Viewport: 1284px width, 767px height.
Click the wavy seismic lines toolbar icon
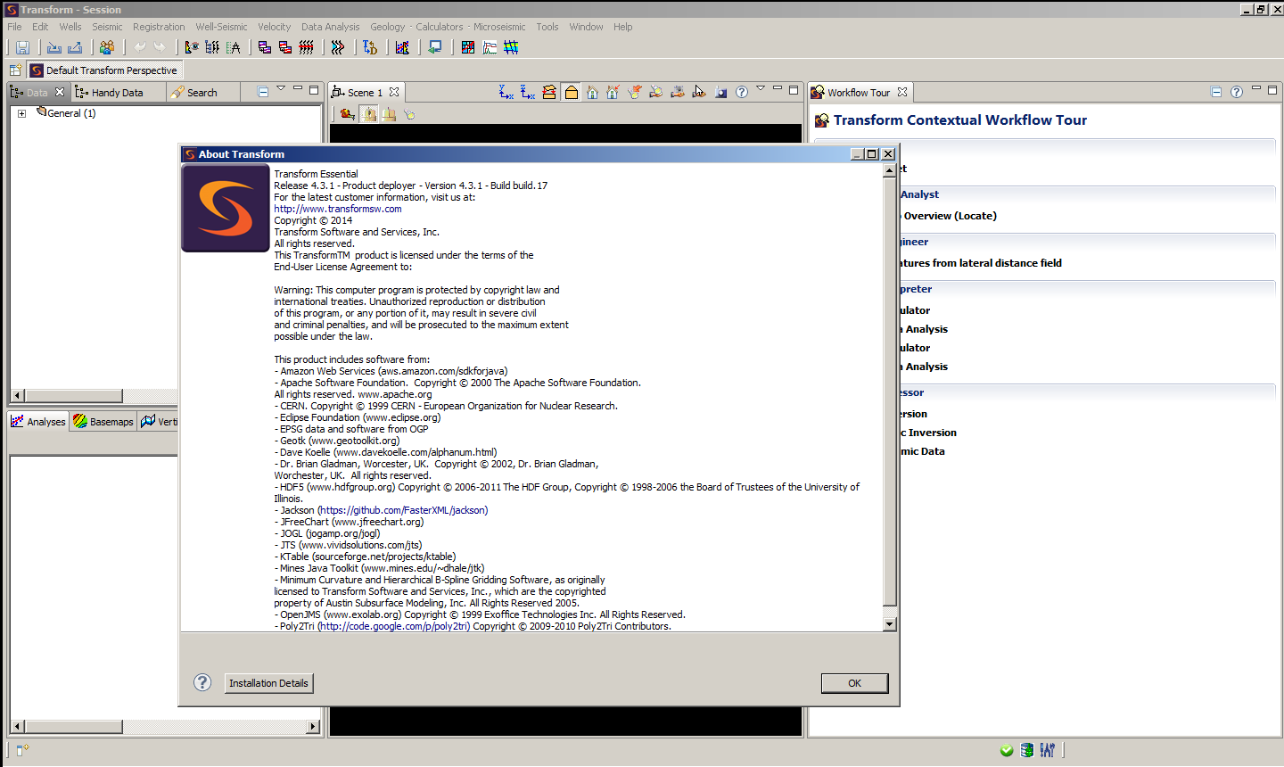[x=306, y=47]
